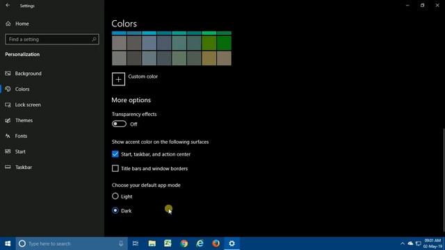445x250 pixels.
Task: Pick the gold swatch in bottom row
Action: (x=209, y=58)
